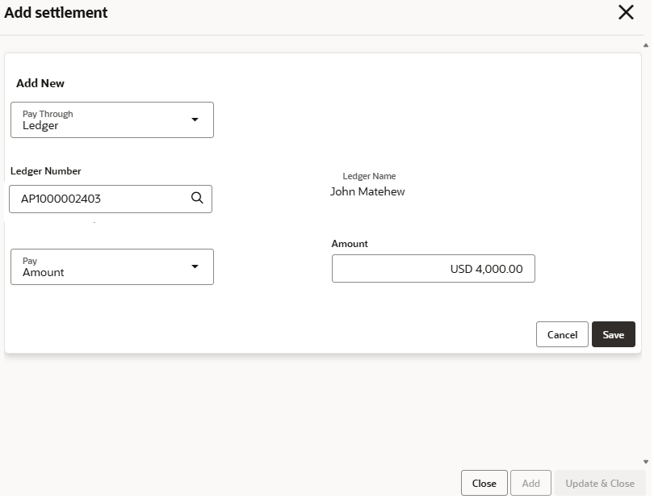Click the Add settlement title
Image resolution: width=654 pixels, height=499 pixels.
click(x=56, y=13)
